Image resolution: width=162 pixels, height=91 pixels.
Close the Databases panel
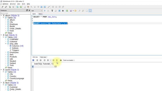click(x=29, y=10)
